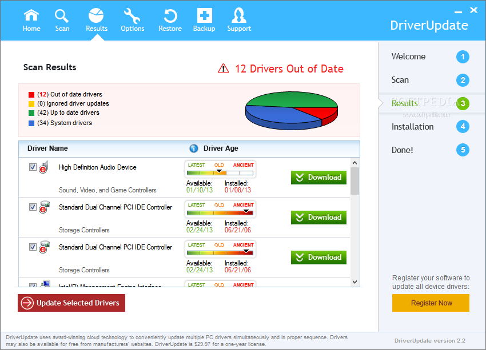Click first Standard Dual Channel age meter
Image resolution: width=486 pixels, height=350 pixels.
coord(220,209)
